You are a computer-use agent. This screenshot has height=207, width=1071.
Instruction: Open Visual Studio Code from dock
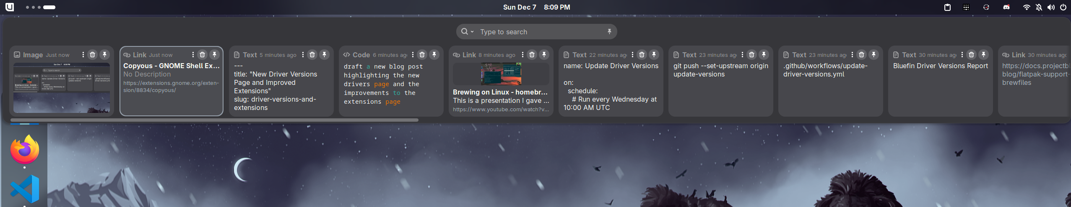25,189
